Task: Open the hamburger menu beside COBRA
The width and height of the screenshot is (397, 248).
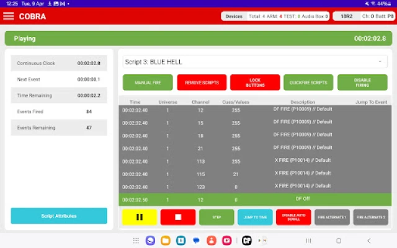Action: pos(9,16)
